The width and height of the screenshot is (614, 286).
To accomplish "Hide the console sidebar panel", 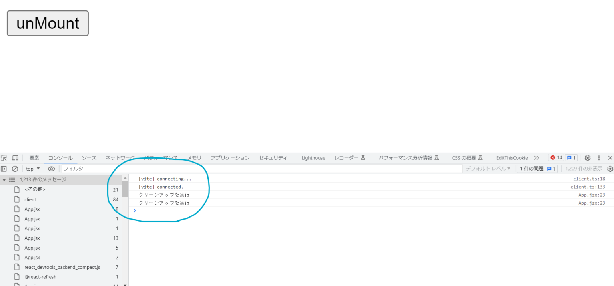I will pos(4,169).
